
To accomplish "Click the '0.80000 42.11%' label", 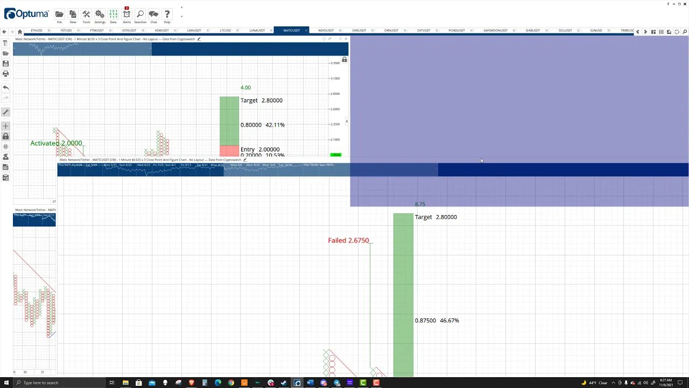I will [x=262, y=125].
